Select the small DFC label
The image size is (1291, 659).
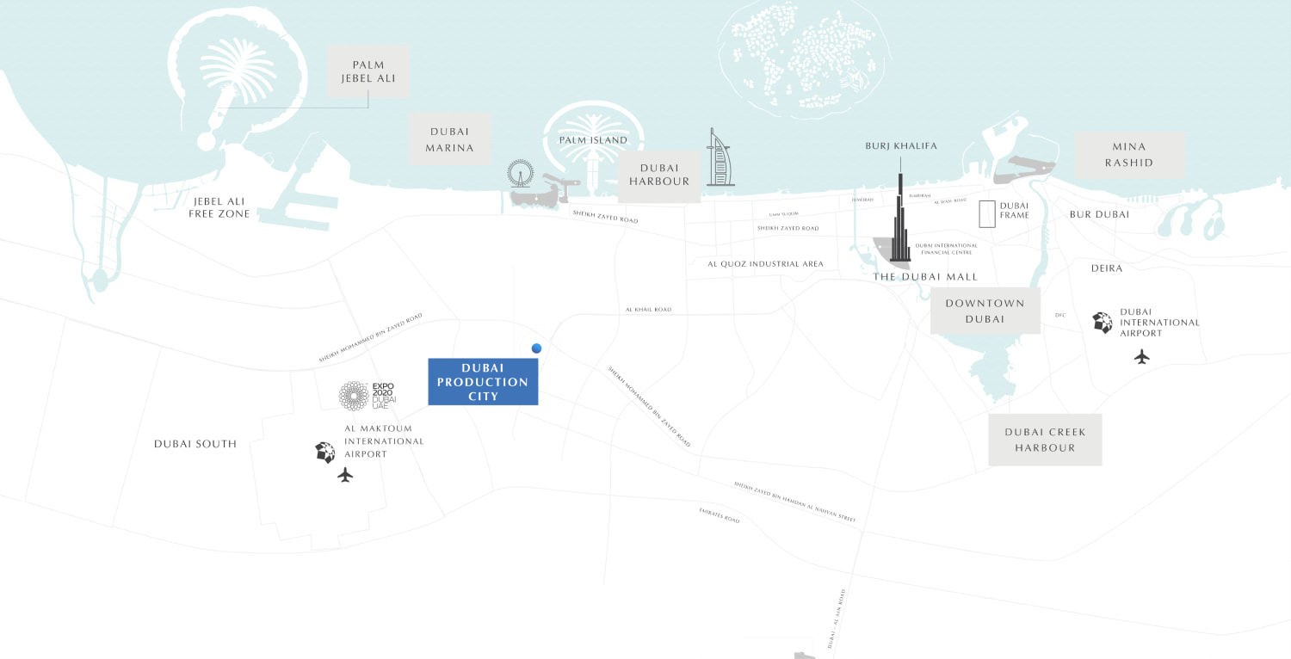(1060, 315)
